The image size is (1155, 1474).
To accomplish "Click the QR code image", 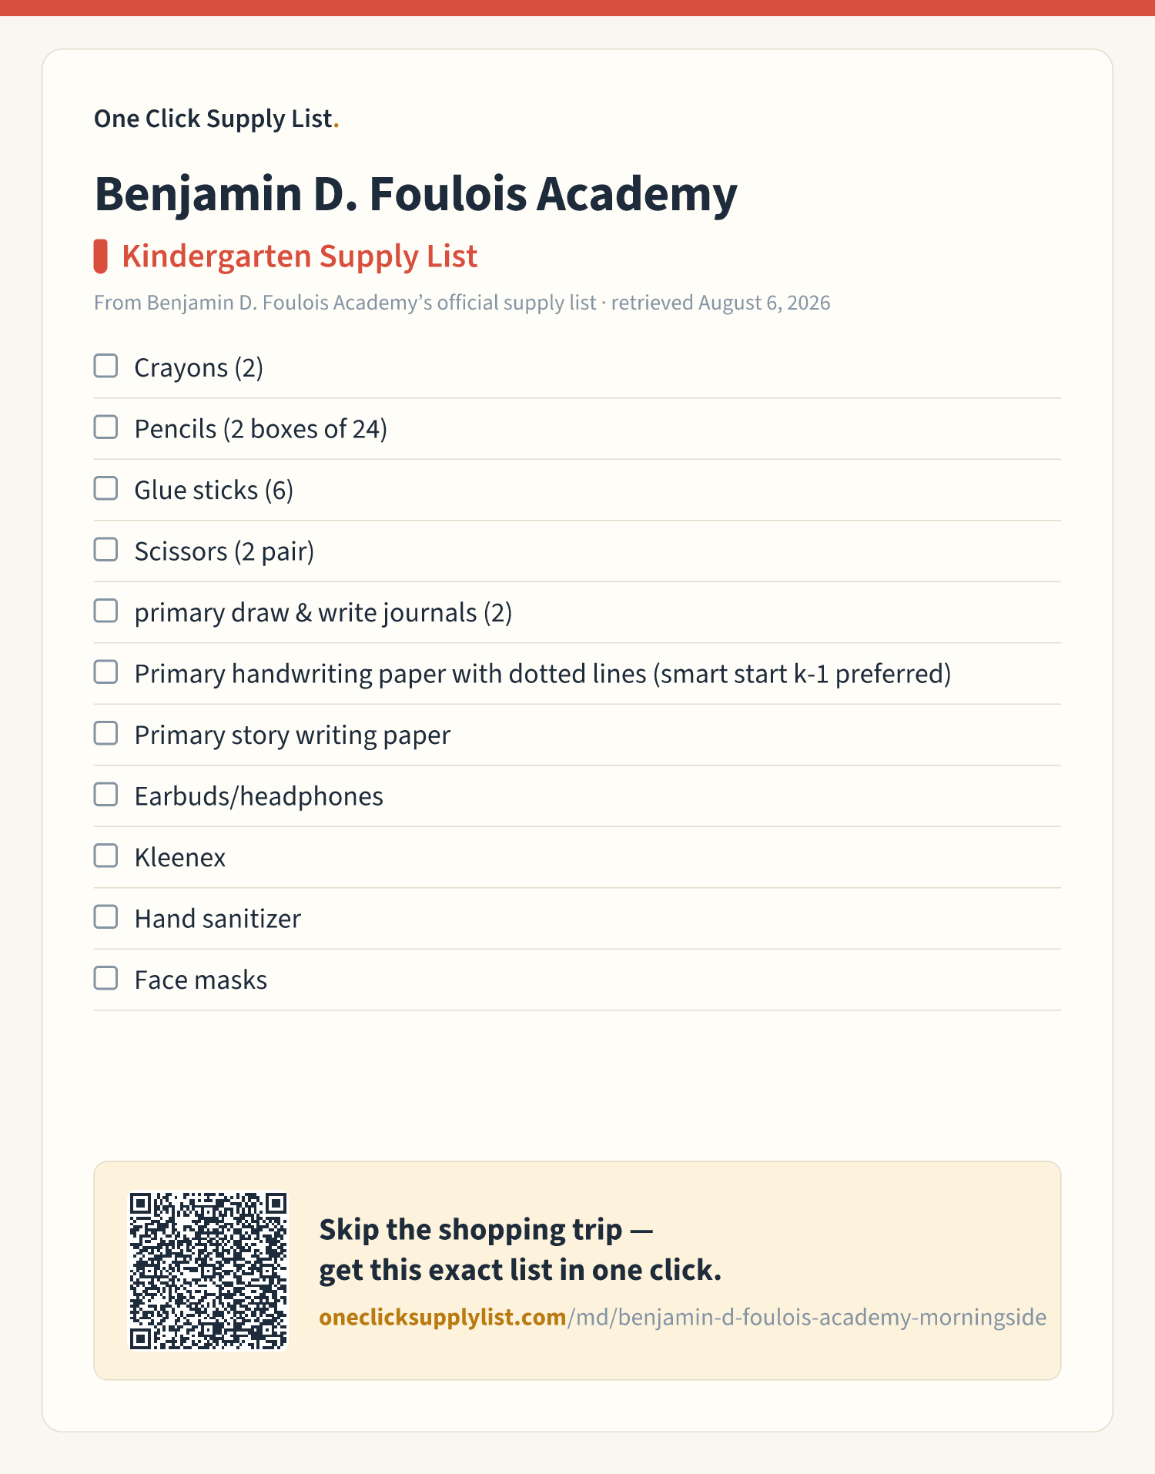I will click(208, 1271).
